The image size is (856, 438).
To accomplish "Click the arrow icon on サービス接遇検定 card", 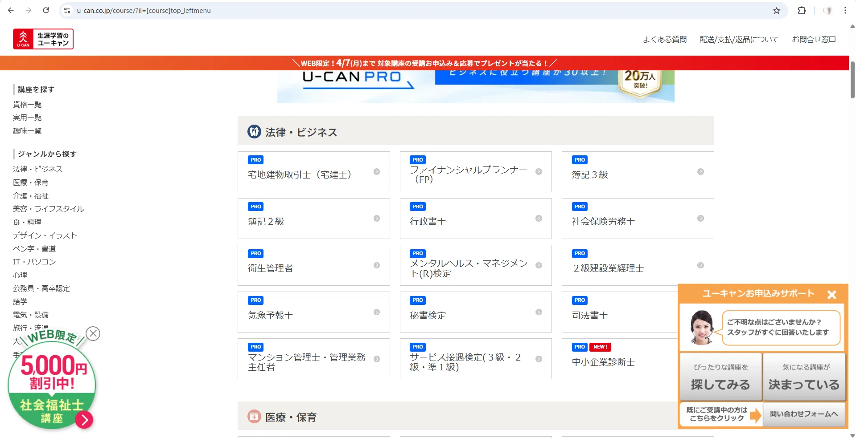I will [x=539, y=359].
